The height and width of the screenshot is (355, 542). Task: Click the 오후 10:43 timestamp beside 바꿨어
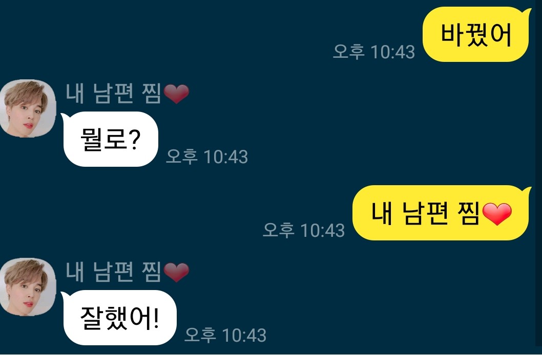coord(373,52)
